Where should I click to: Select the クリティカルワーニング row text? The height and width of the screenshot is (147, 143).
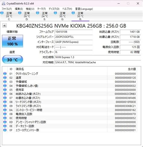(27, 74)
